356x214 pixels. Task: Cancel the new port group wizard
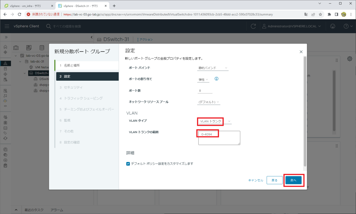[256, 180]
